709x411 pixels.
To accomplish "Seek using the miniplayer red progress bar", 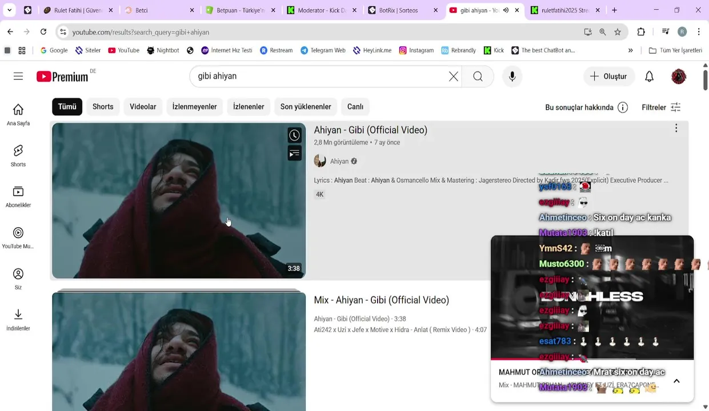I will [592, 359].
